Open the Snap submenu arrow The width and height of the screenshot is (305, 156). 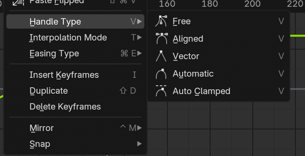[140, 144]
